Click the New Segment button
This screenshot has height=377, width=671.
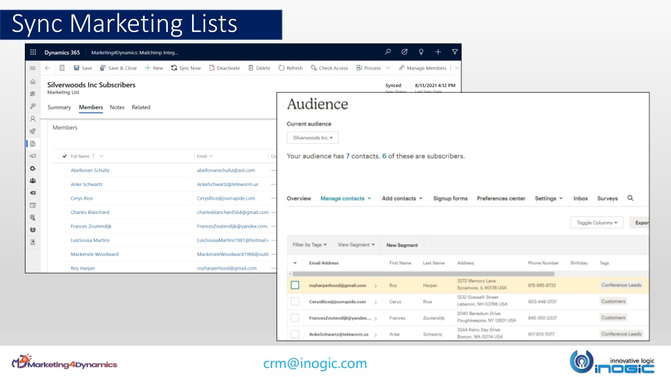pos(402,245)
